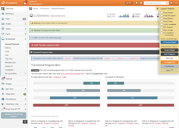The height and width of the screenshot is (128, 179).
Task: Toggle fullscreen mode with the expand icon
Action: pos(141,3)
